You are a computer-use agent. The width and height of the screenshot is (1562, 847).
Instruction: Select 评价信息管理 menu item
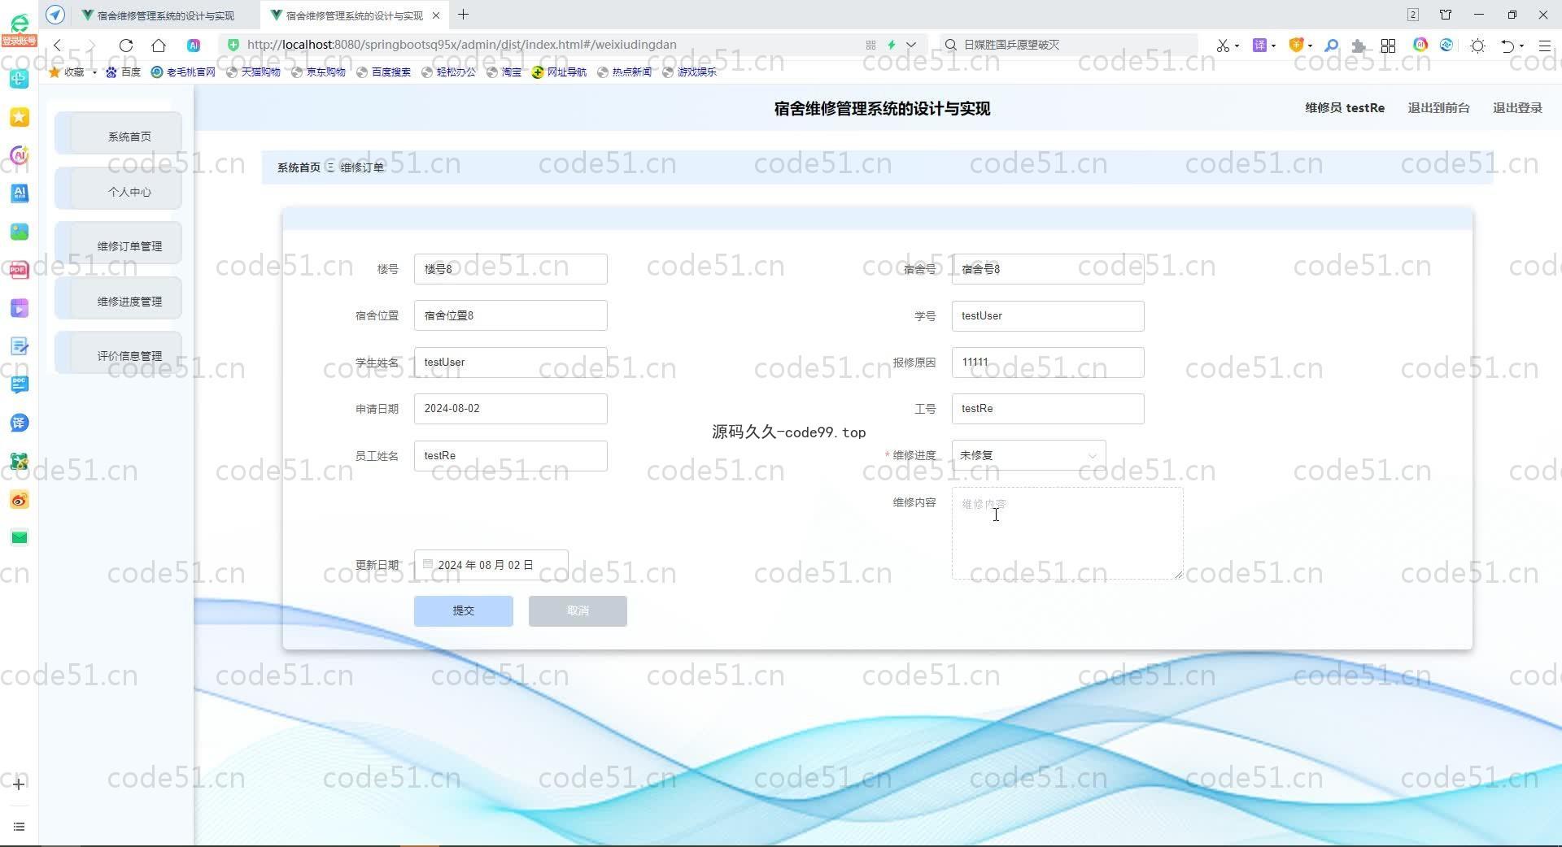click(x=129, y=356)
